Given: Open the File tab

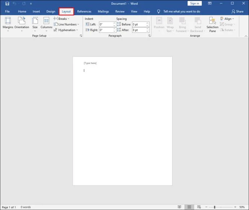Looking at the screenshot, I should click(7, 12).
